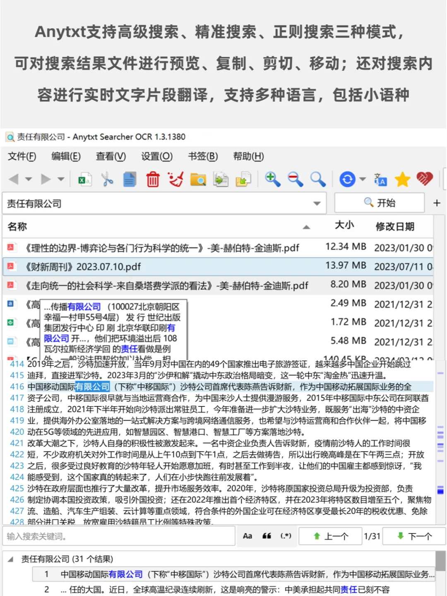Click the star favorites icon
Image resolution: width=447 pixels, height=596 pixels.
coord(402,180)
